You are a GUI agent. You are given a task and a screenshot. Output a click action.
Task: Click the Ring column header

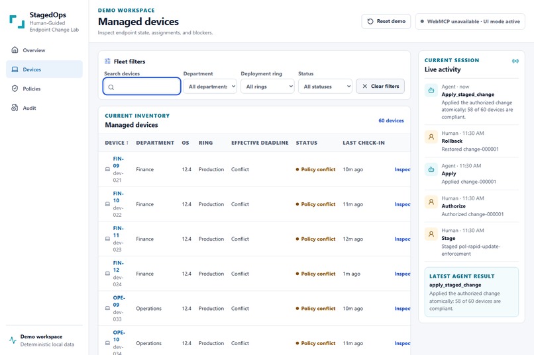click(205, 143)
